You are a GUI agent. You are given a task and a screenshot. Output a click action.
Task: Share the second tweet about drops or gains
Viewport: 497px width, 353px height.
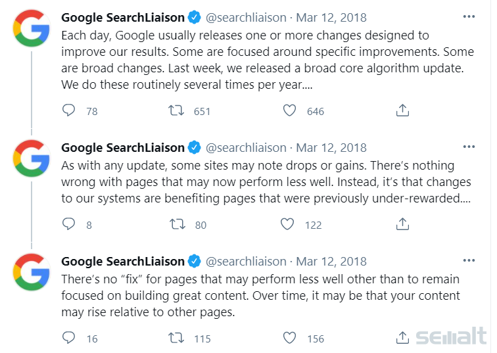tap(402, 224)
